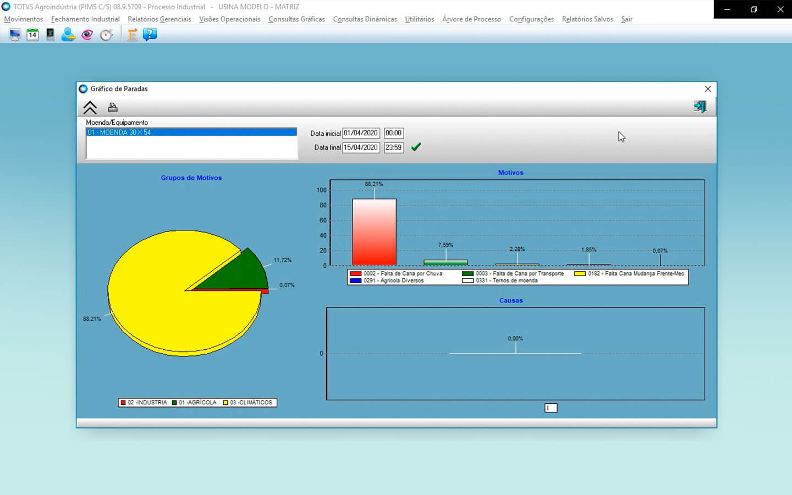Collapse the filter panel with the double chevron
This screenshot has width=792, height=495.
(x=90, y=107)
